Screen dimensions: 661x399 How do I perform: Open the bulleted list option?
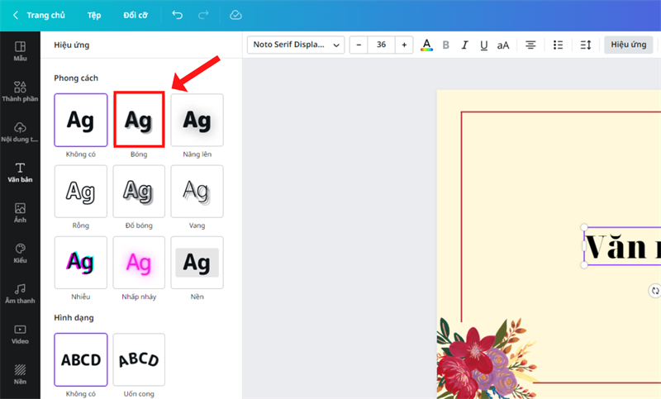558,45
